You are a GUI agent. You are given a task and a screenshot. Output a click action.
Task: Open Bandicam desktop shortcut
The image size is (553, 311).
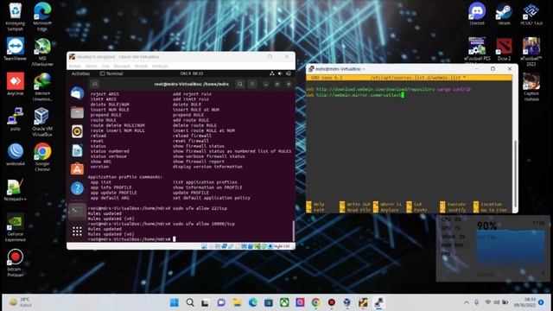coord(16,263)
